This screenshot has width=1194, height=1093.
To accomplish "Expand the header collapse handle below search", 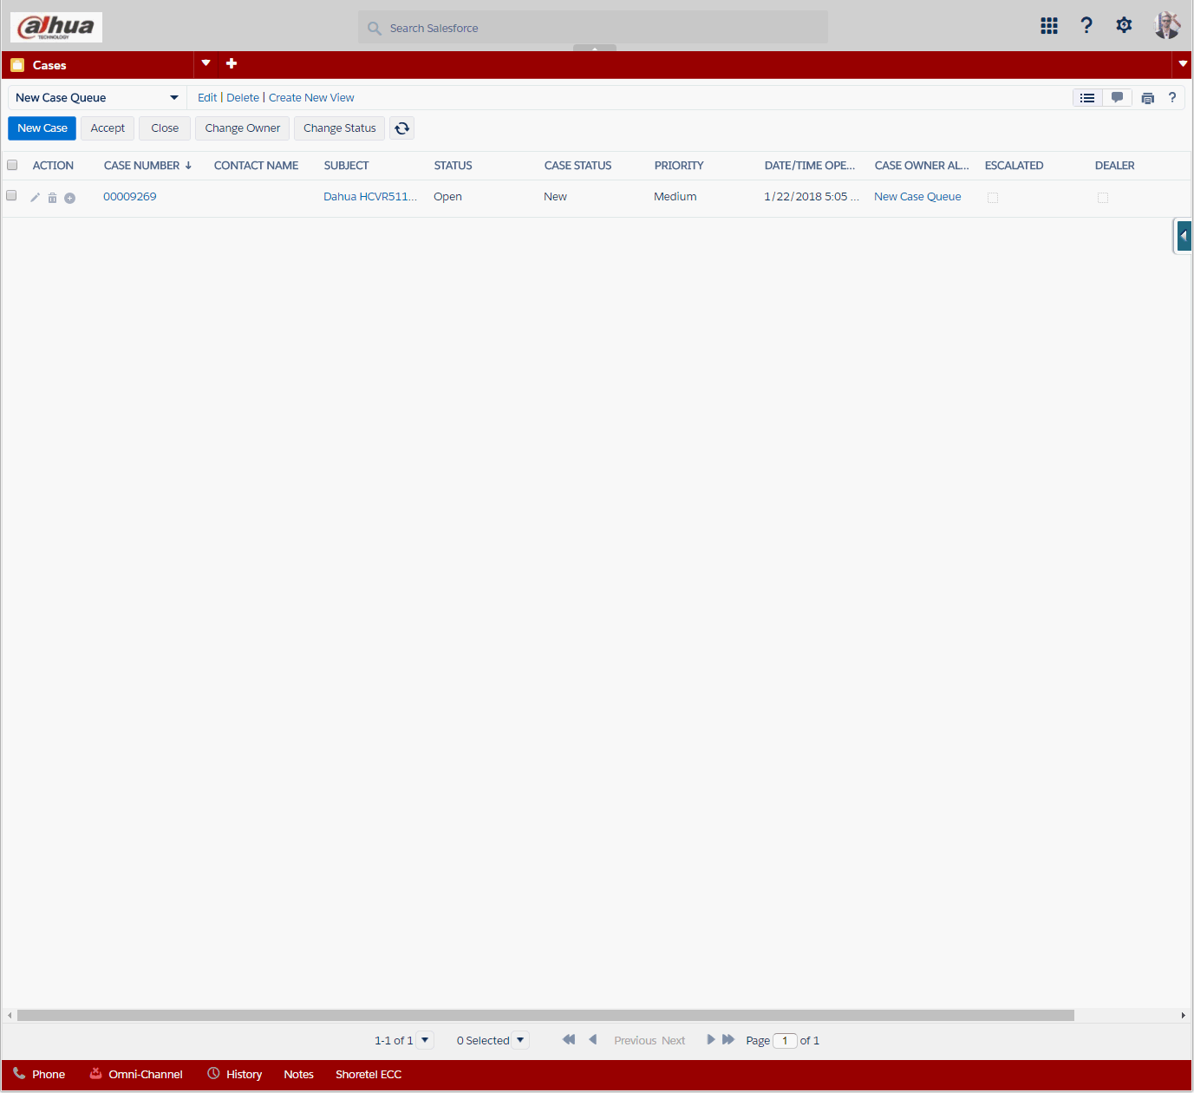I will click(x=595, y=48).
